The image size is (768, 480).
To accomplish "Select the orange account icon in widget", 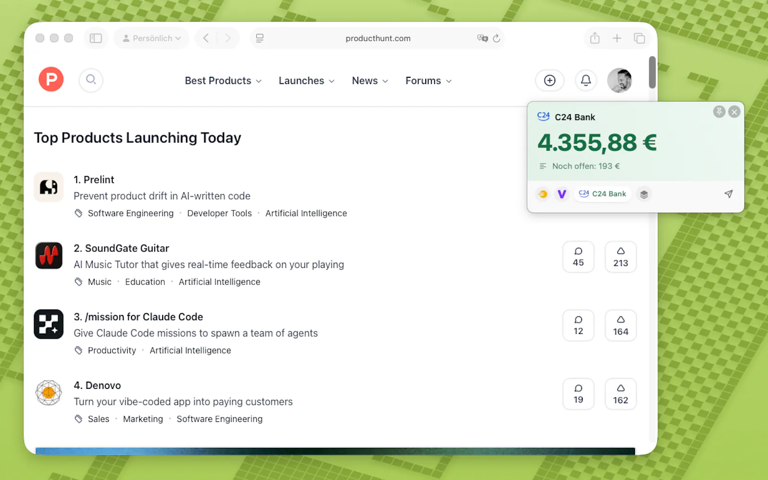I will point(543,194).
